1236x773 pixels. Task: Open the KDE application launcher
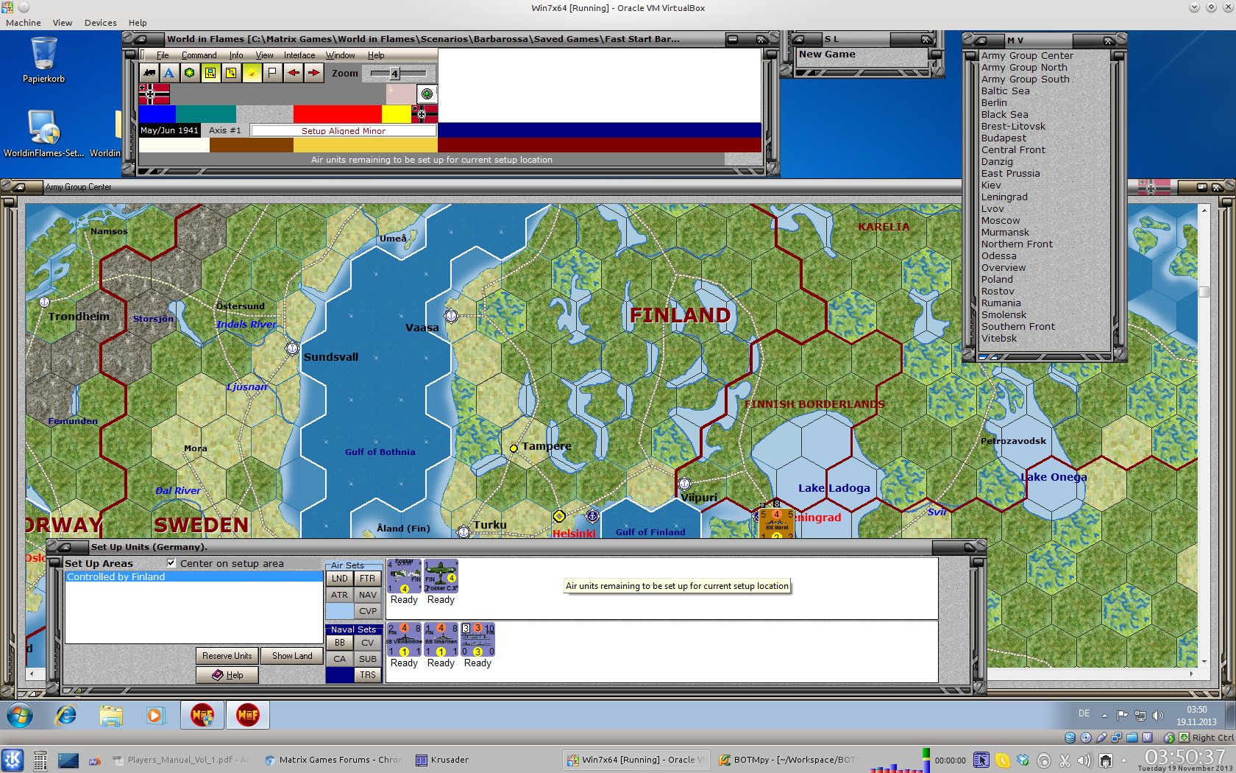pyautogui.click(x=13, y=760)
